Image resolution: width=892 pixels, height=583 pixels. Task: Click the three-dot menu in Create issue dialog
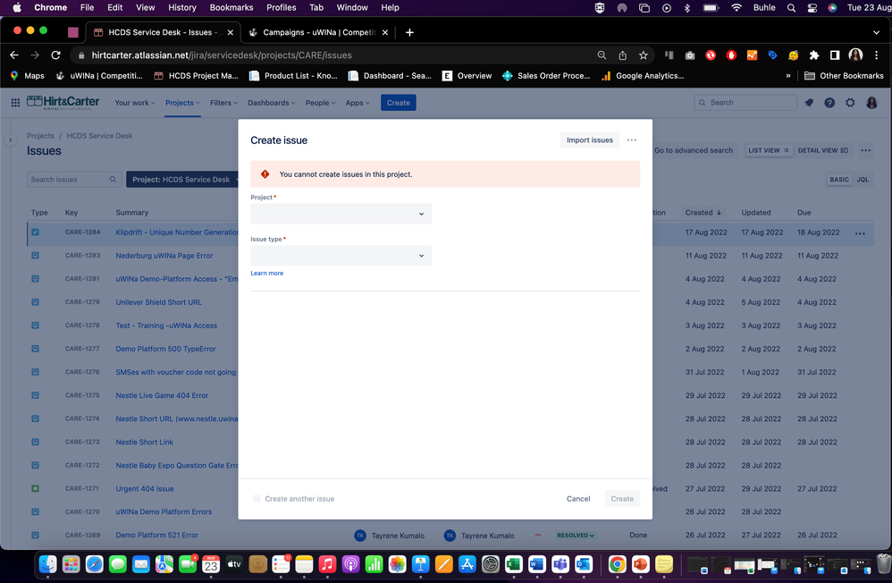632,140
